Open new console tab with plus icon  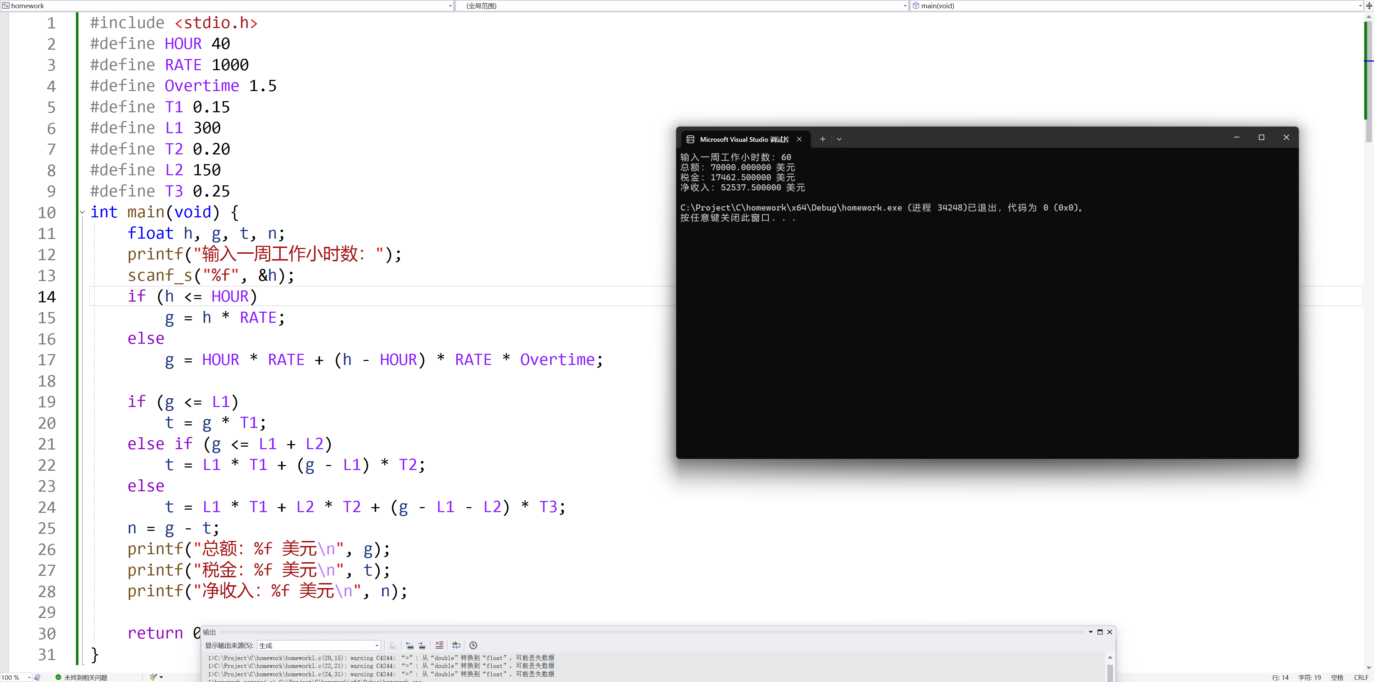pyautogui.click(x=822, y=139)
